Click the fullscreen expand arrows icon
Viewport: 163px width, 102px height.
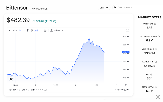158,97
